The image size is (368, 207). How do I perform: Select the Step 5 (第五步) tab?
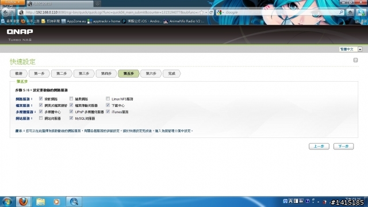(x=129, y=74)
